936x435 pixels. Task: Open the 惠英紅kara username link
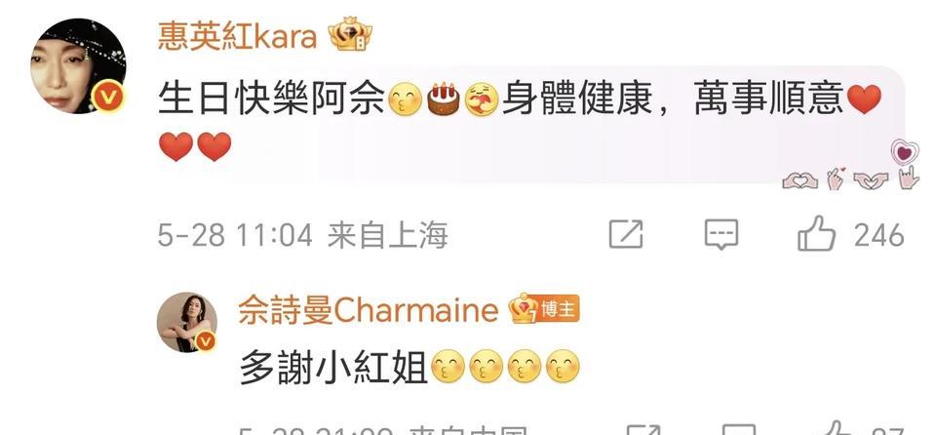(237, 36)
